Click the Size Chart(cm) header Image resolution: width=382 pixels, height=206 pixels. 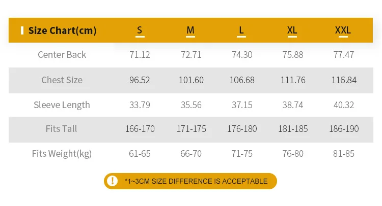click(62, 30)
